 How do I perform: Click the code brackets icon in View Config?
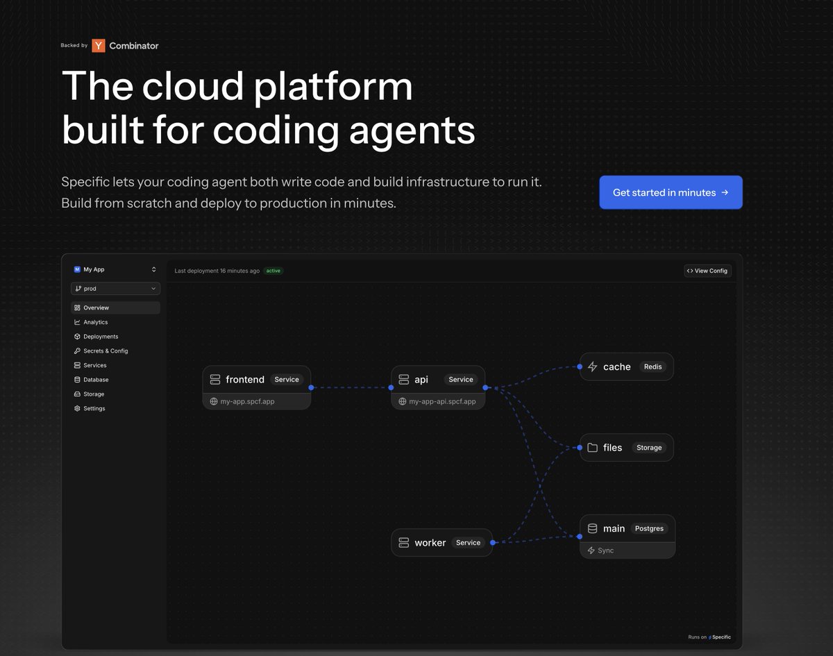tap(690, 271)
